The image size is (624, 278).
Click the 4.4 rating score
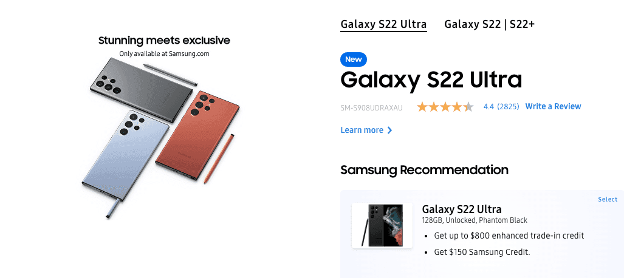(489, 106)
